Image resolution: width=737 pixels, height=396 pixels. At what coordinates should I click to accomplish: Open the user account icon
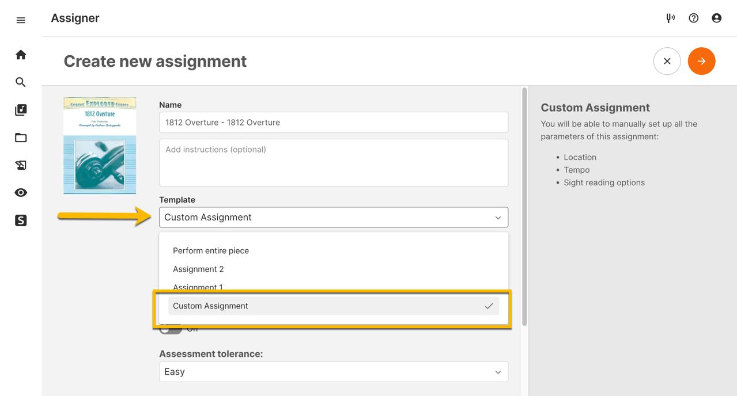(x=716, y=18)
